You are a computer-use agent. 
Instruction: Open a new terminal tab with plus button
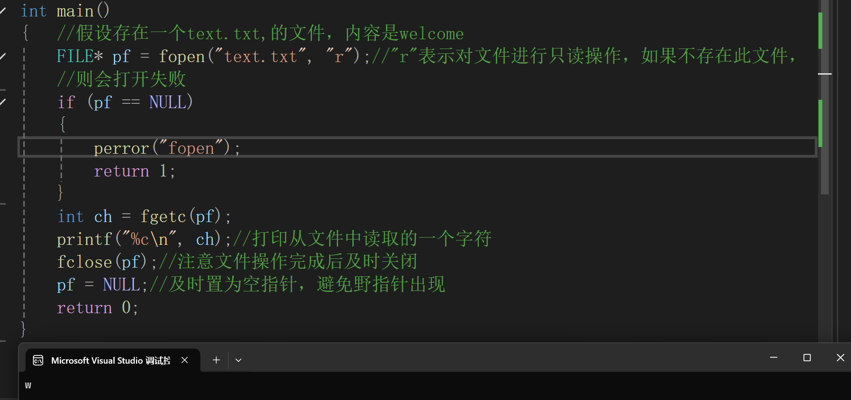pyautogui.click(x=216, y=360)
